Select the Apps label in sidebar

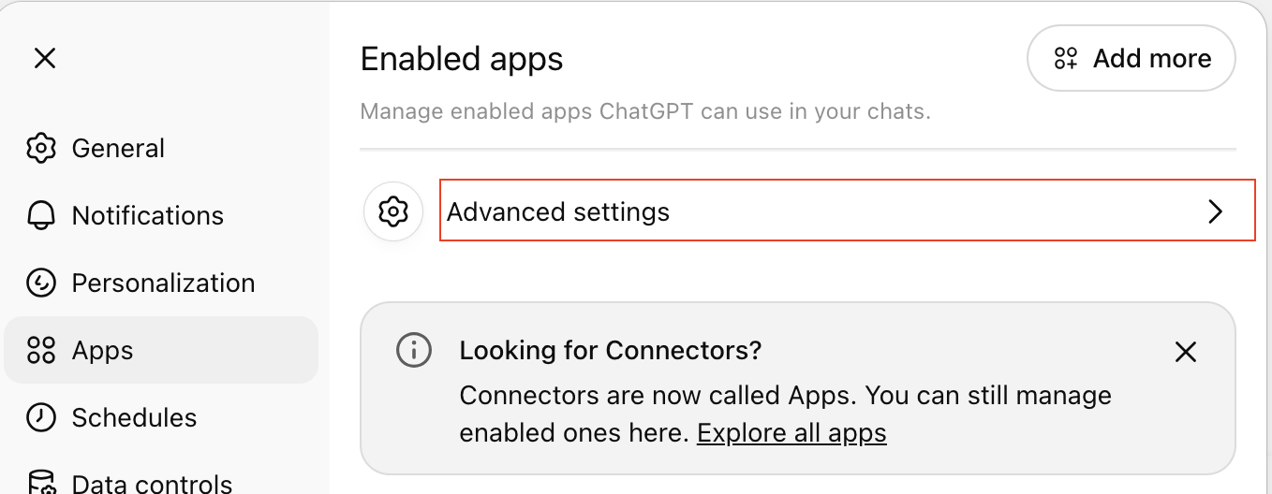pyautogui.click(x=103, y=350)
